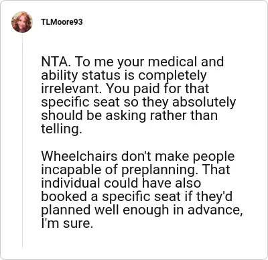The image size is (268, 260).
Task: Click the phrase specific seat in first paragraph
Action: 80,103
